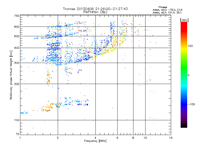Click the x-axis tick label '8'
Viewport: 201px width, 150px height.
133,138
